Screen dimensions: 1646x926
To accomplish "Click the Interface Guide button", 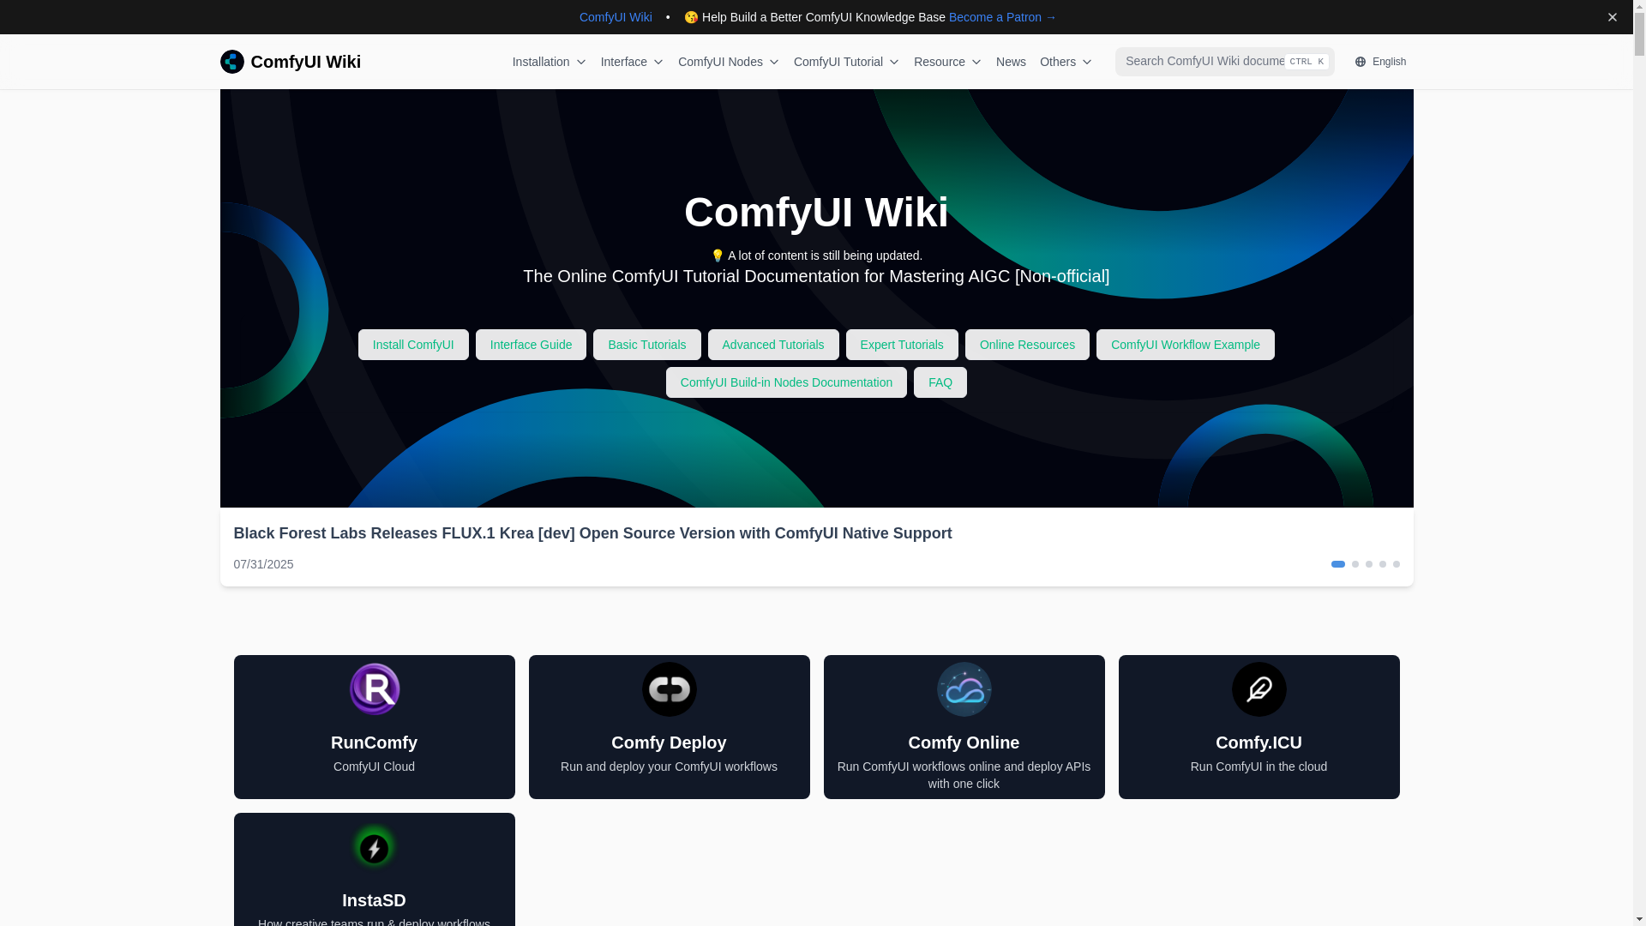I will click(531, 345).
